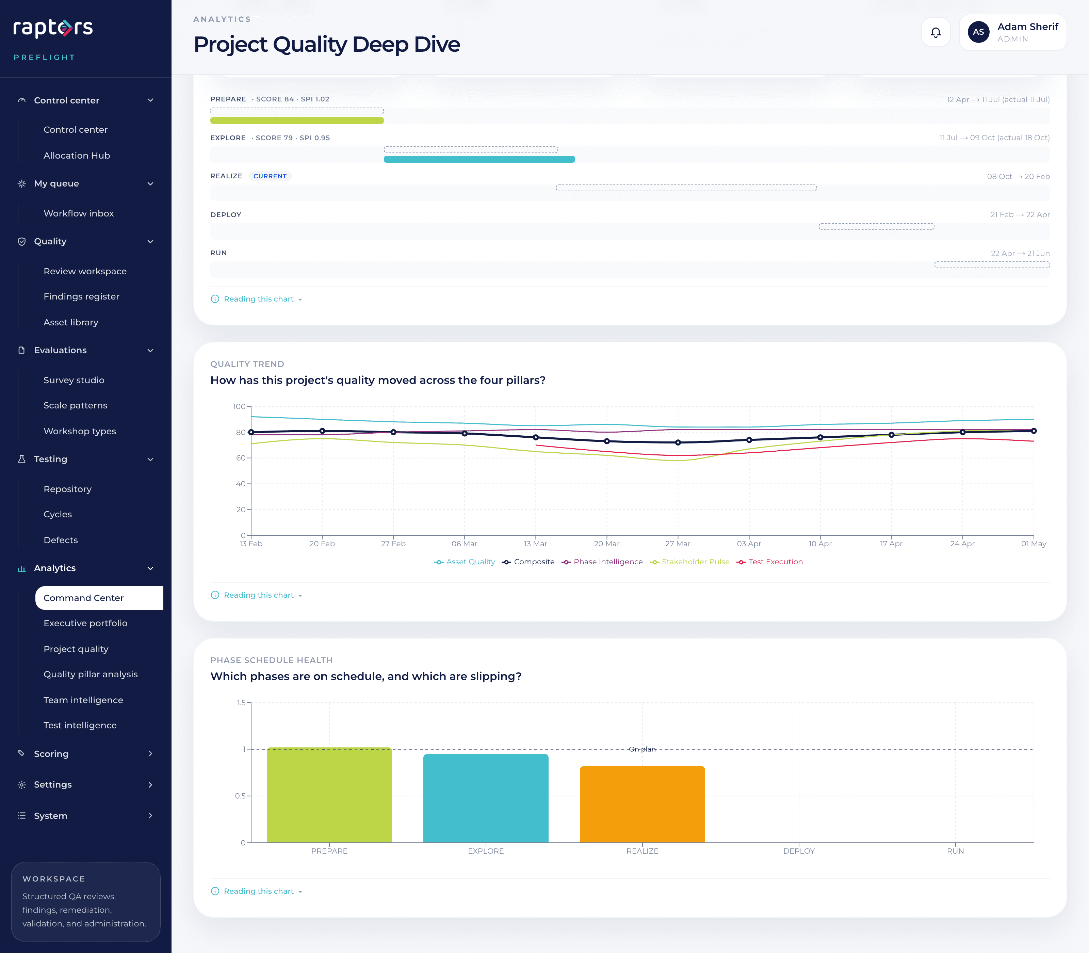This screenshot has height=953, width=1089.
Task: Click the Testing flask icon
Action: coord(22,459)
